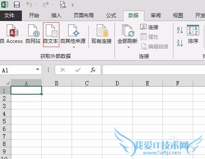Select column B header

click(x=57, y=83)
